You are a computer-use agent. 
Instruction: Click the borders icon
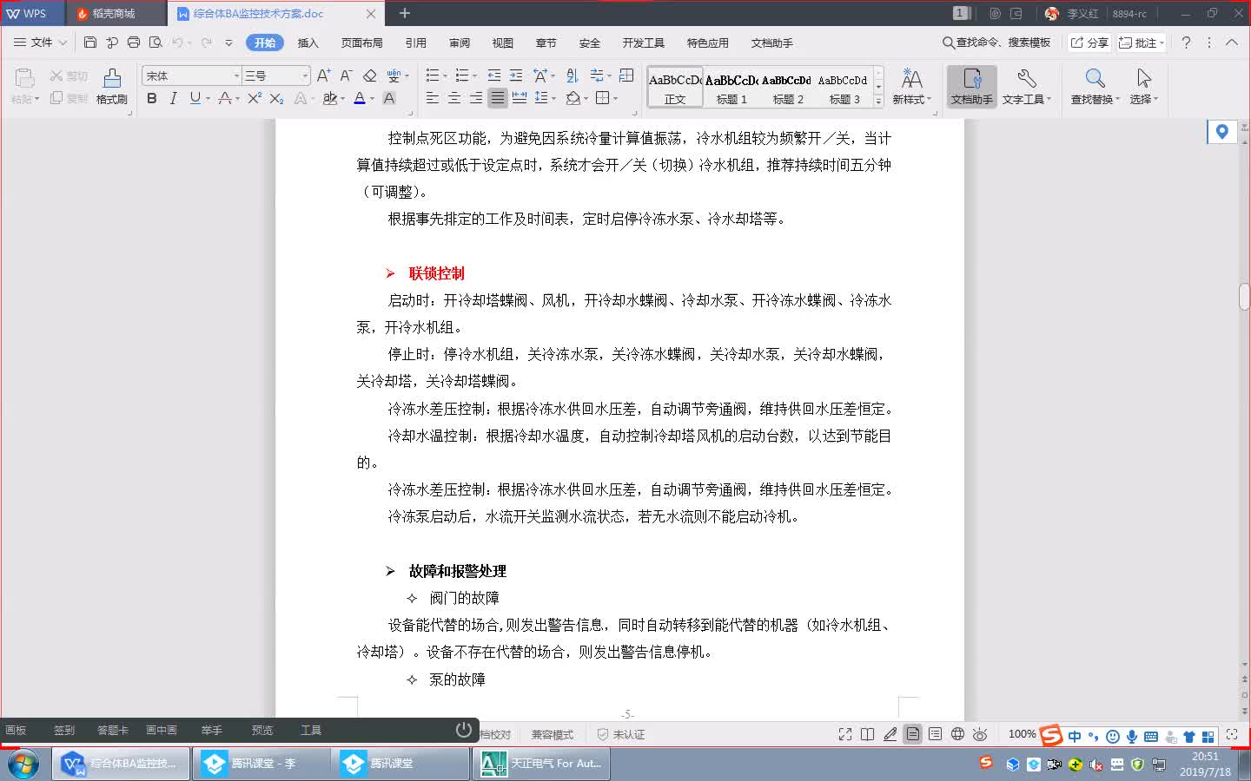(x=602, y=98)
